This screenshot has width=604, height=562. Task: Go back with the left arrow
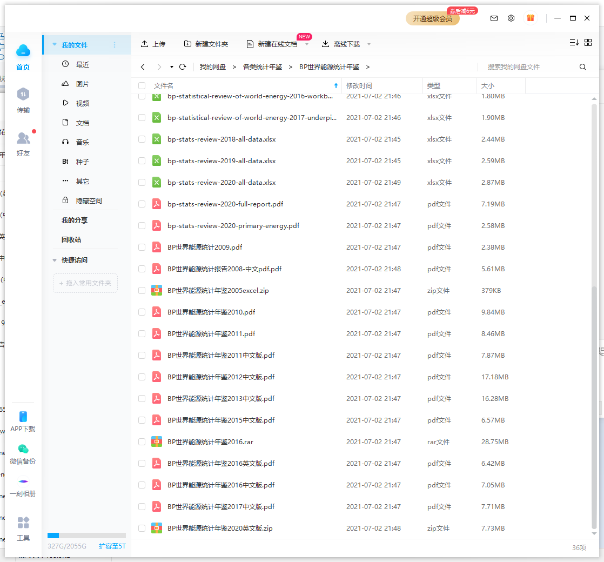(x=143, y=67)
